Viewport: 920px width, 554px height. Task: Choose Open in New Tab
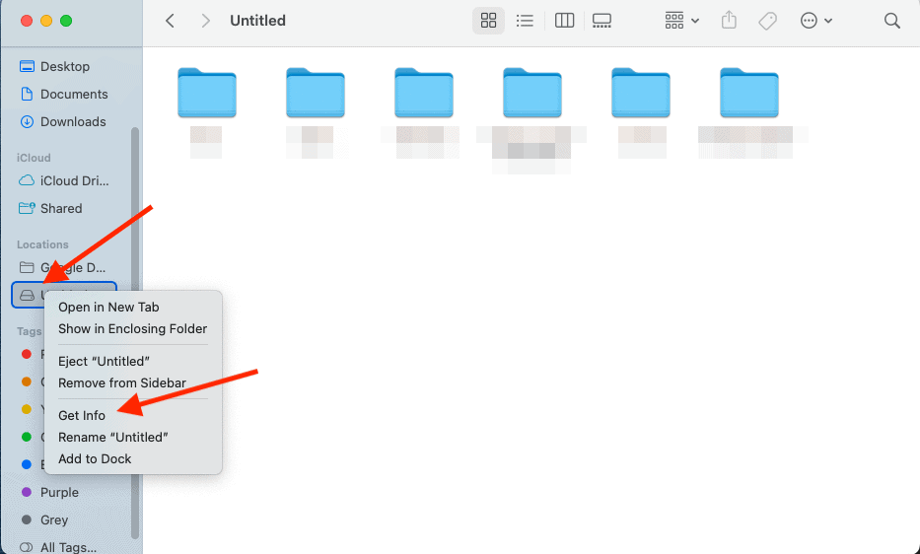point(108,307)
